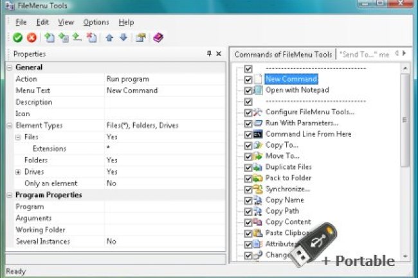The image size is (418, 278).
Task: Click the Duplicate Files icon
Action: coord(258,167)
